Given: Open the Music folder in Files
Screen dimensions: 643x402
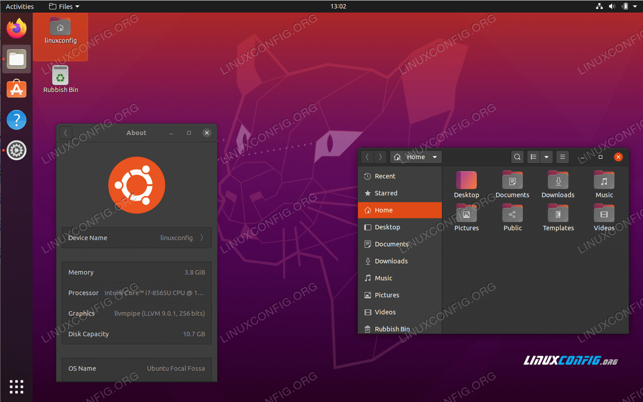Looking at the screenshot, I should (x=604, y=180).
